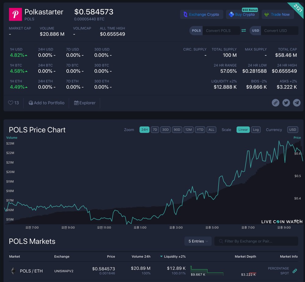Click the swap arrows between POLS and USD
This screenshot has height=282, width=305.
(x=244, y=30)
